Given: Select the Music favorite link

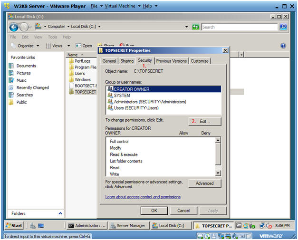Looking at the screenshot, I should click(x=21, y=80).
